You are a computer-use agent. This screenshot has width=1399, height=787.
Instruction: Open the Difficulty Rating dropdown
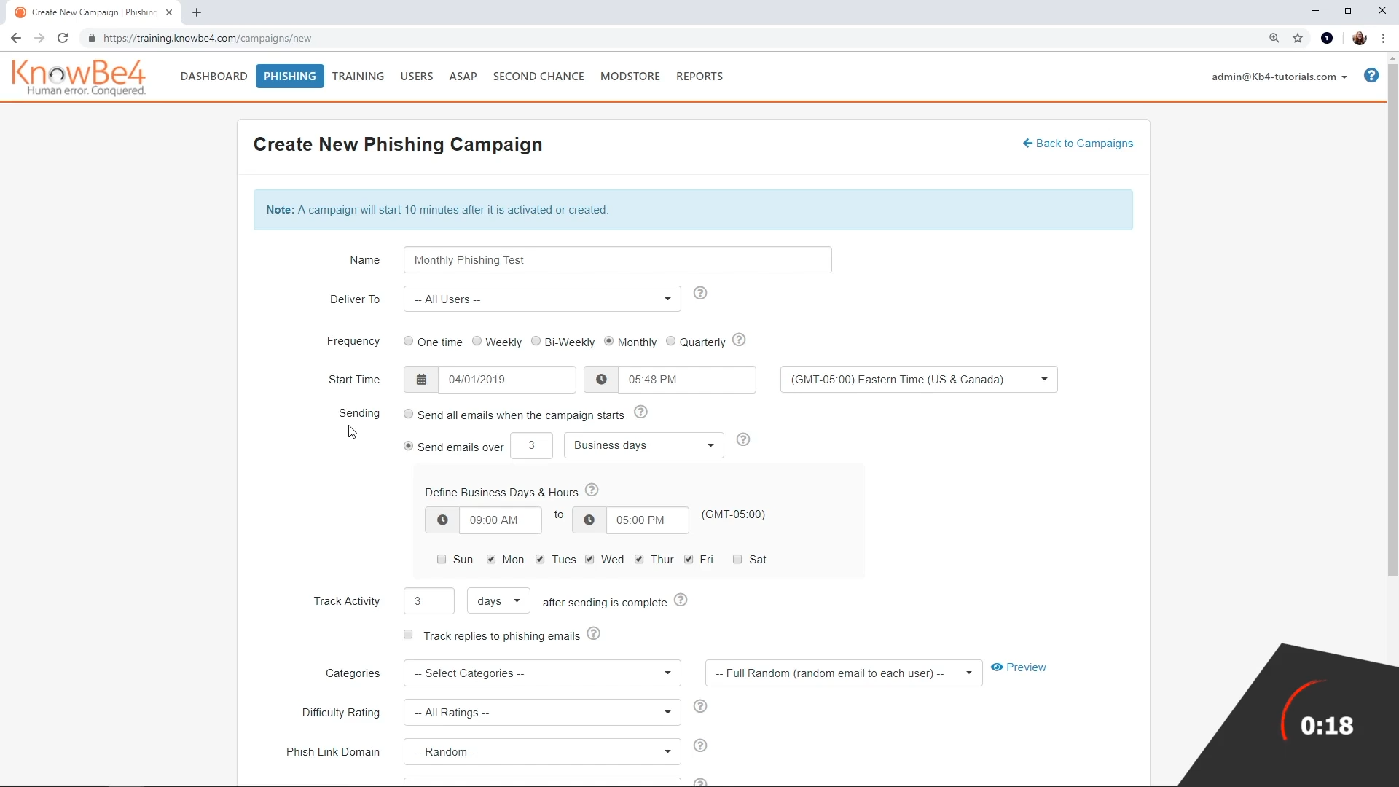(542, 713)
